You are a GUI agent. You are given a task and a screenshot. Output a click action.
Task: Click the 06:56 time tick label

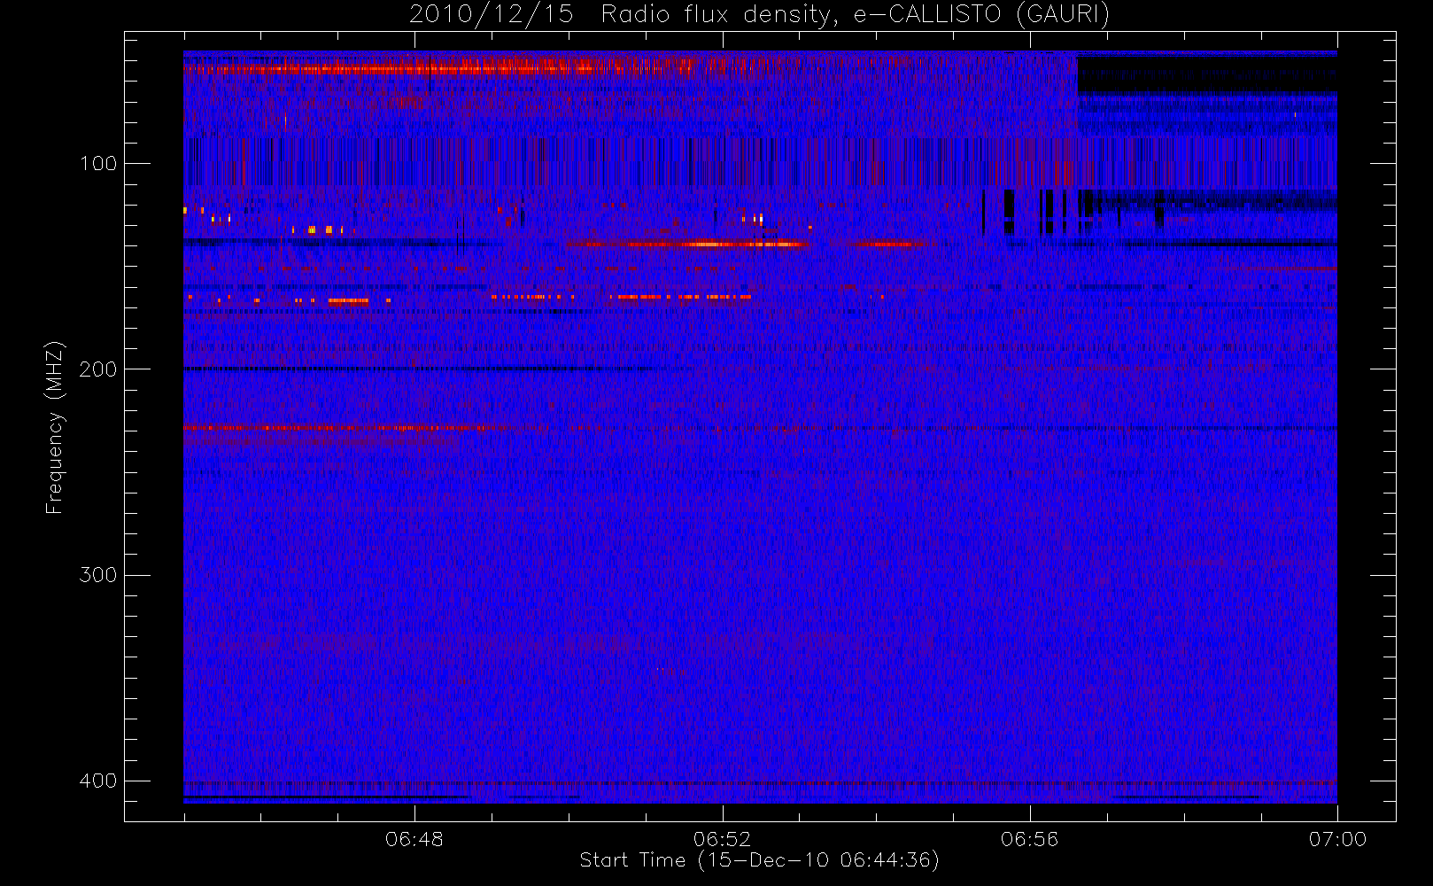pyautogui.click(x=1029, y=839)
